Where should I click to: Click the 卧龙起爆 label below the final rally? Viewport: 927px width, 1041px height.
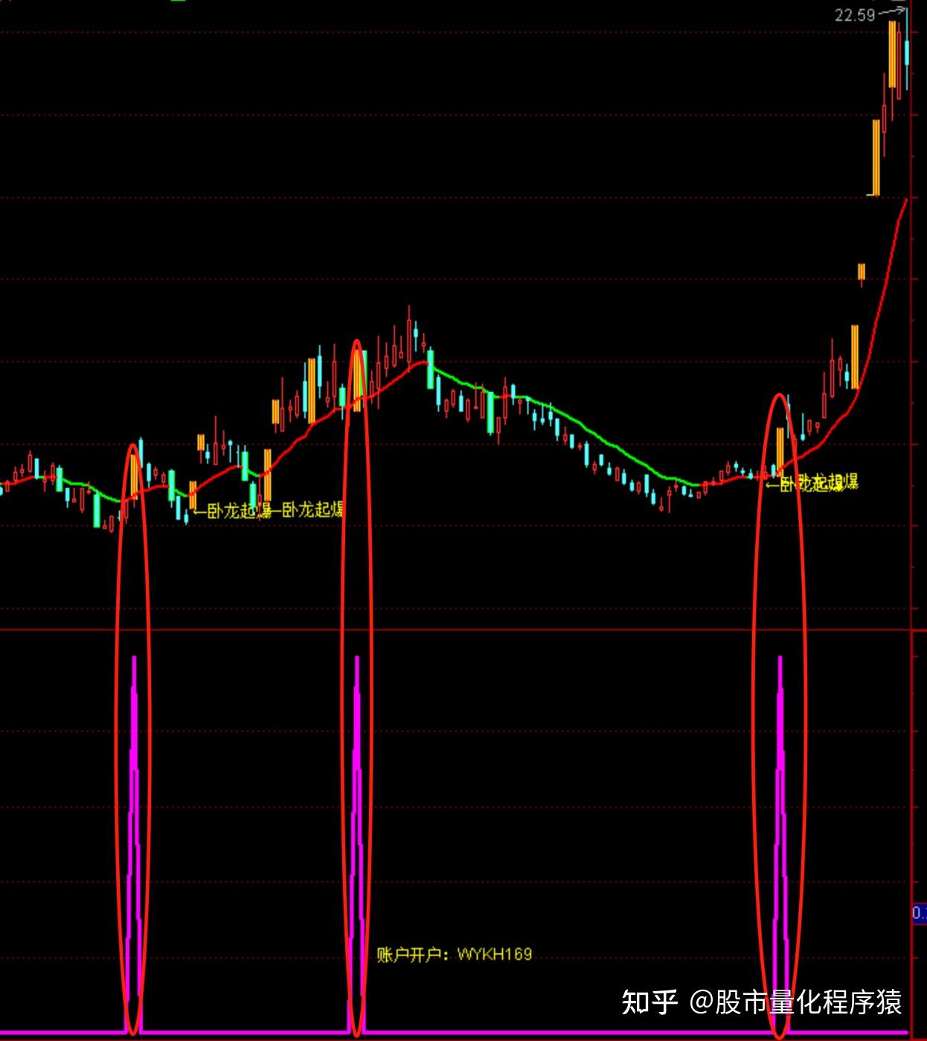[x=812, y=483]
